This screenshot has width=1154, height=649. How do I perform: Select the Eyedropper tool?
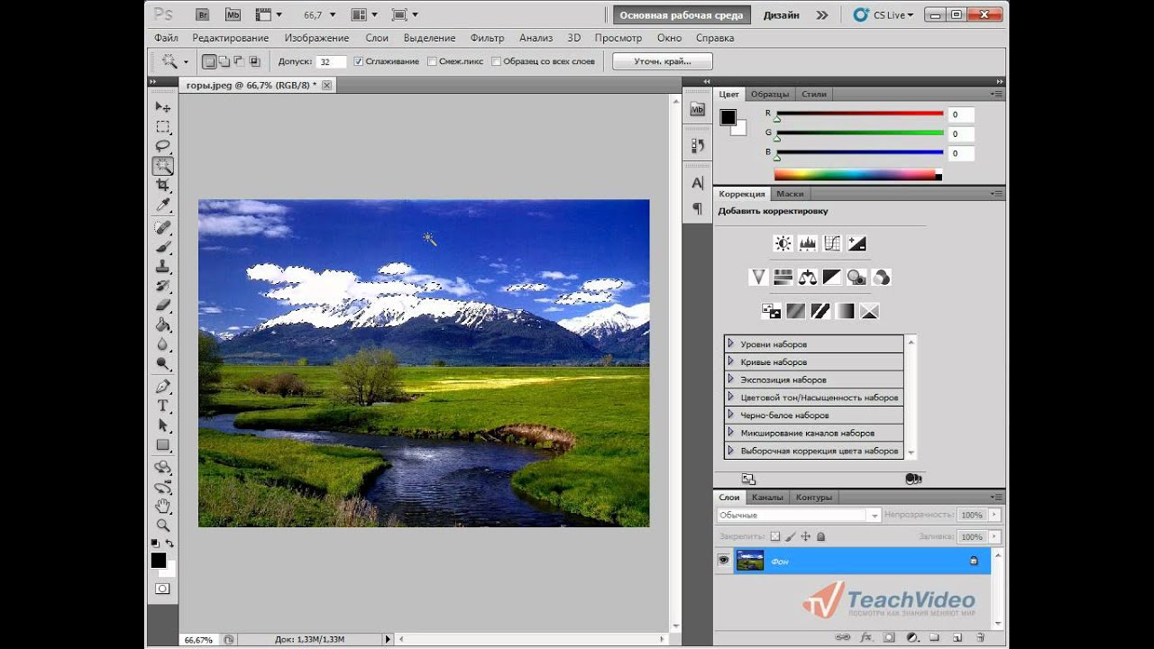click(x=163, y=205)
